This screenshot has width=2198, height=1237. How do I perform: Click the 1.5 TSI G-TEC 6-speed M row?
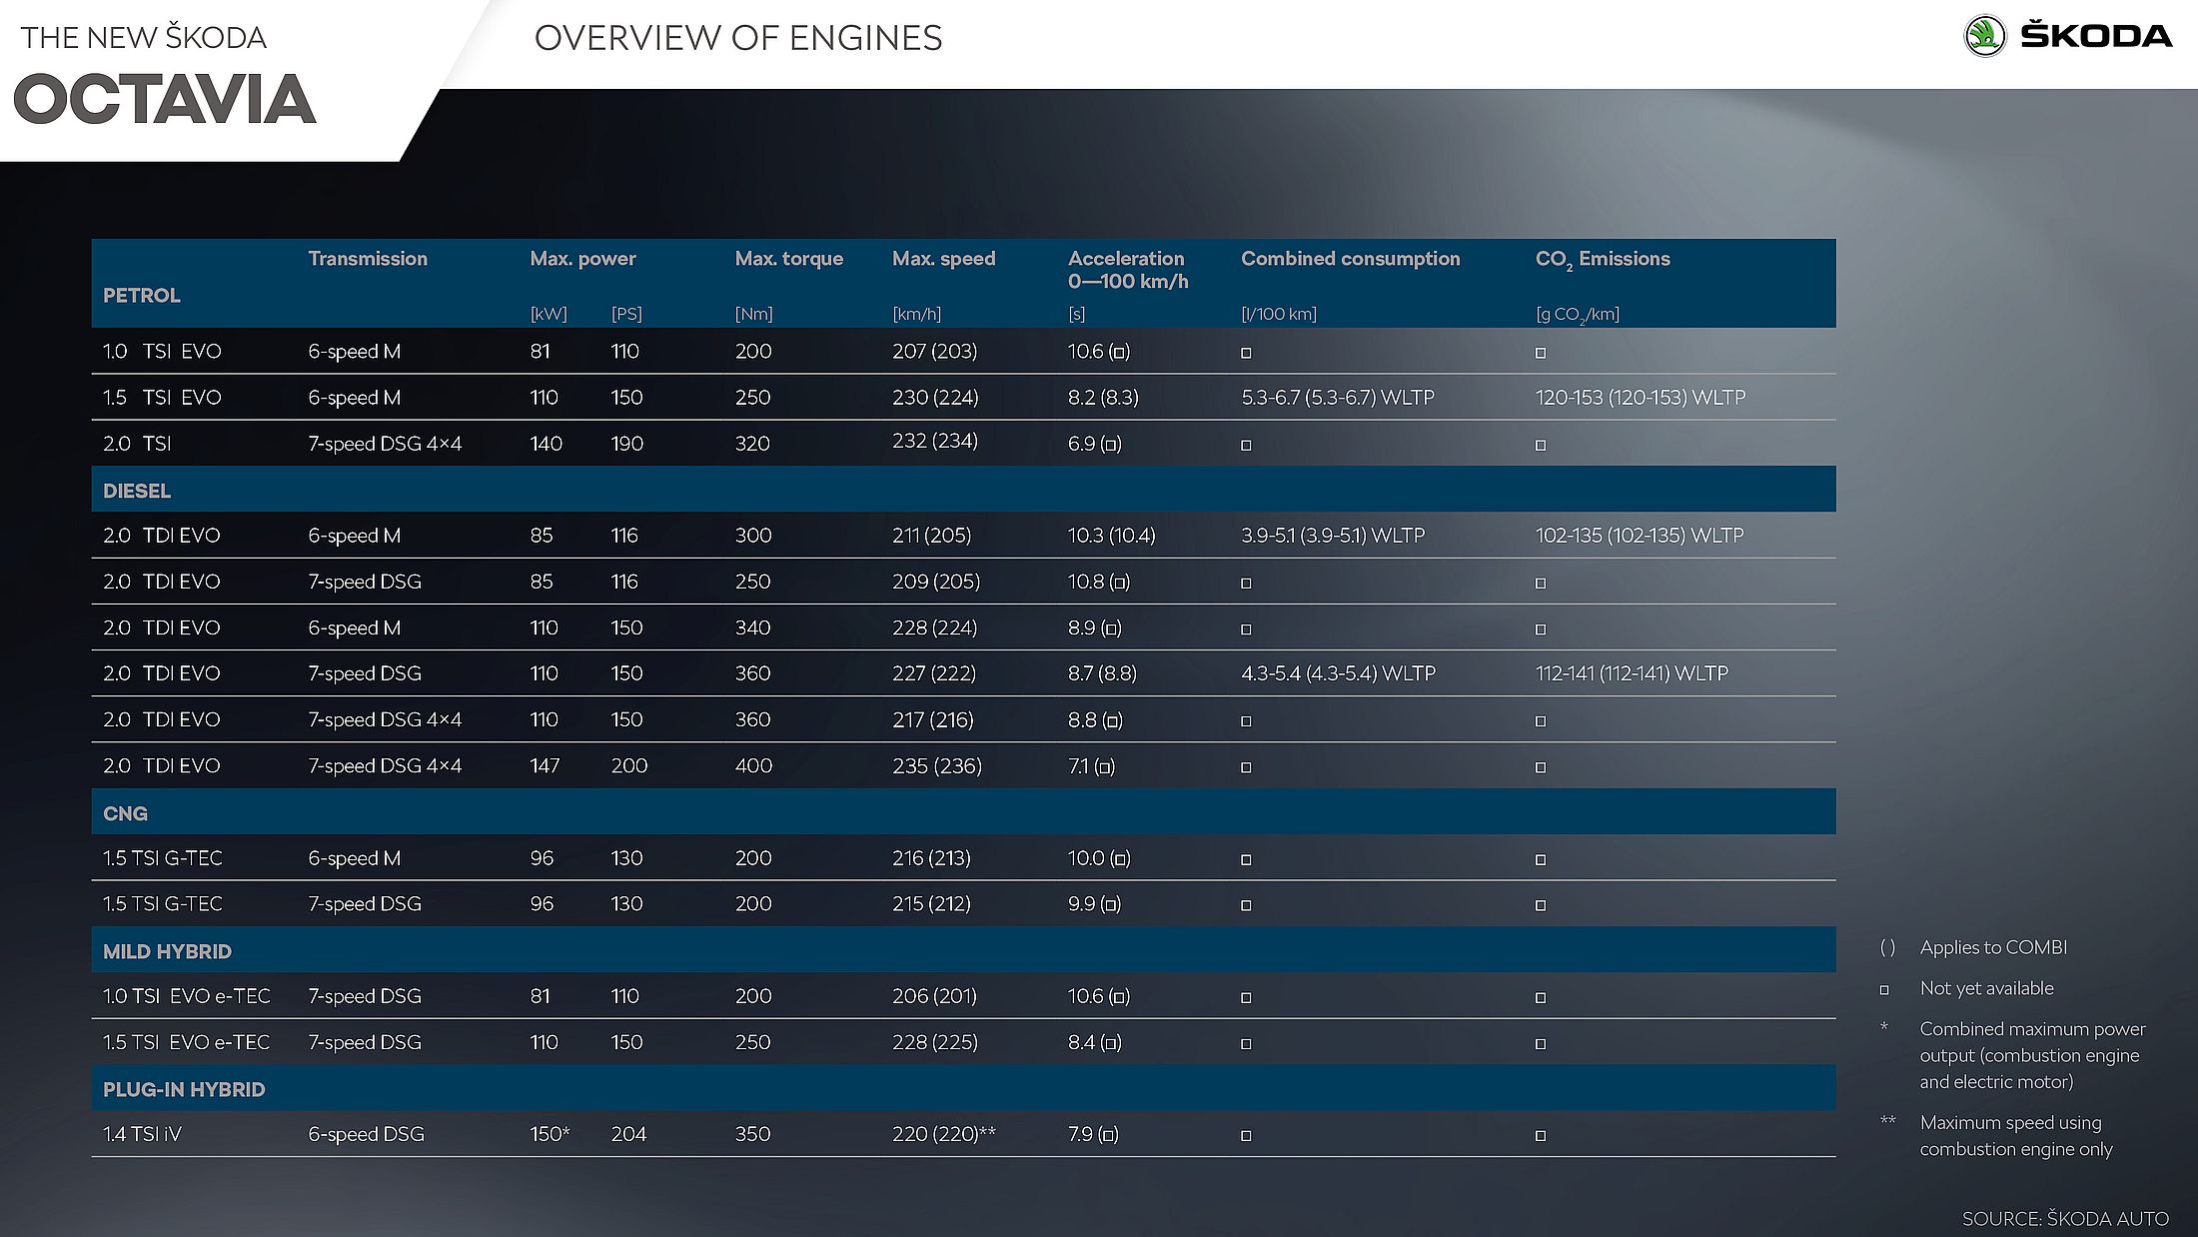coord(163,858)
